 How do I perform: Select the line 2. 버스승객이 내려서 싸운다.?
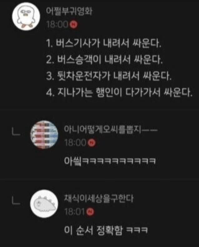104,60
